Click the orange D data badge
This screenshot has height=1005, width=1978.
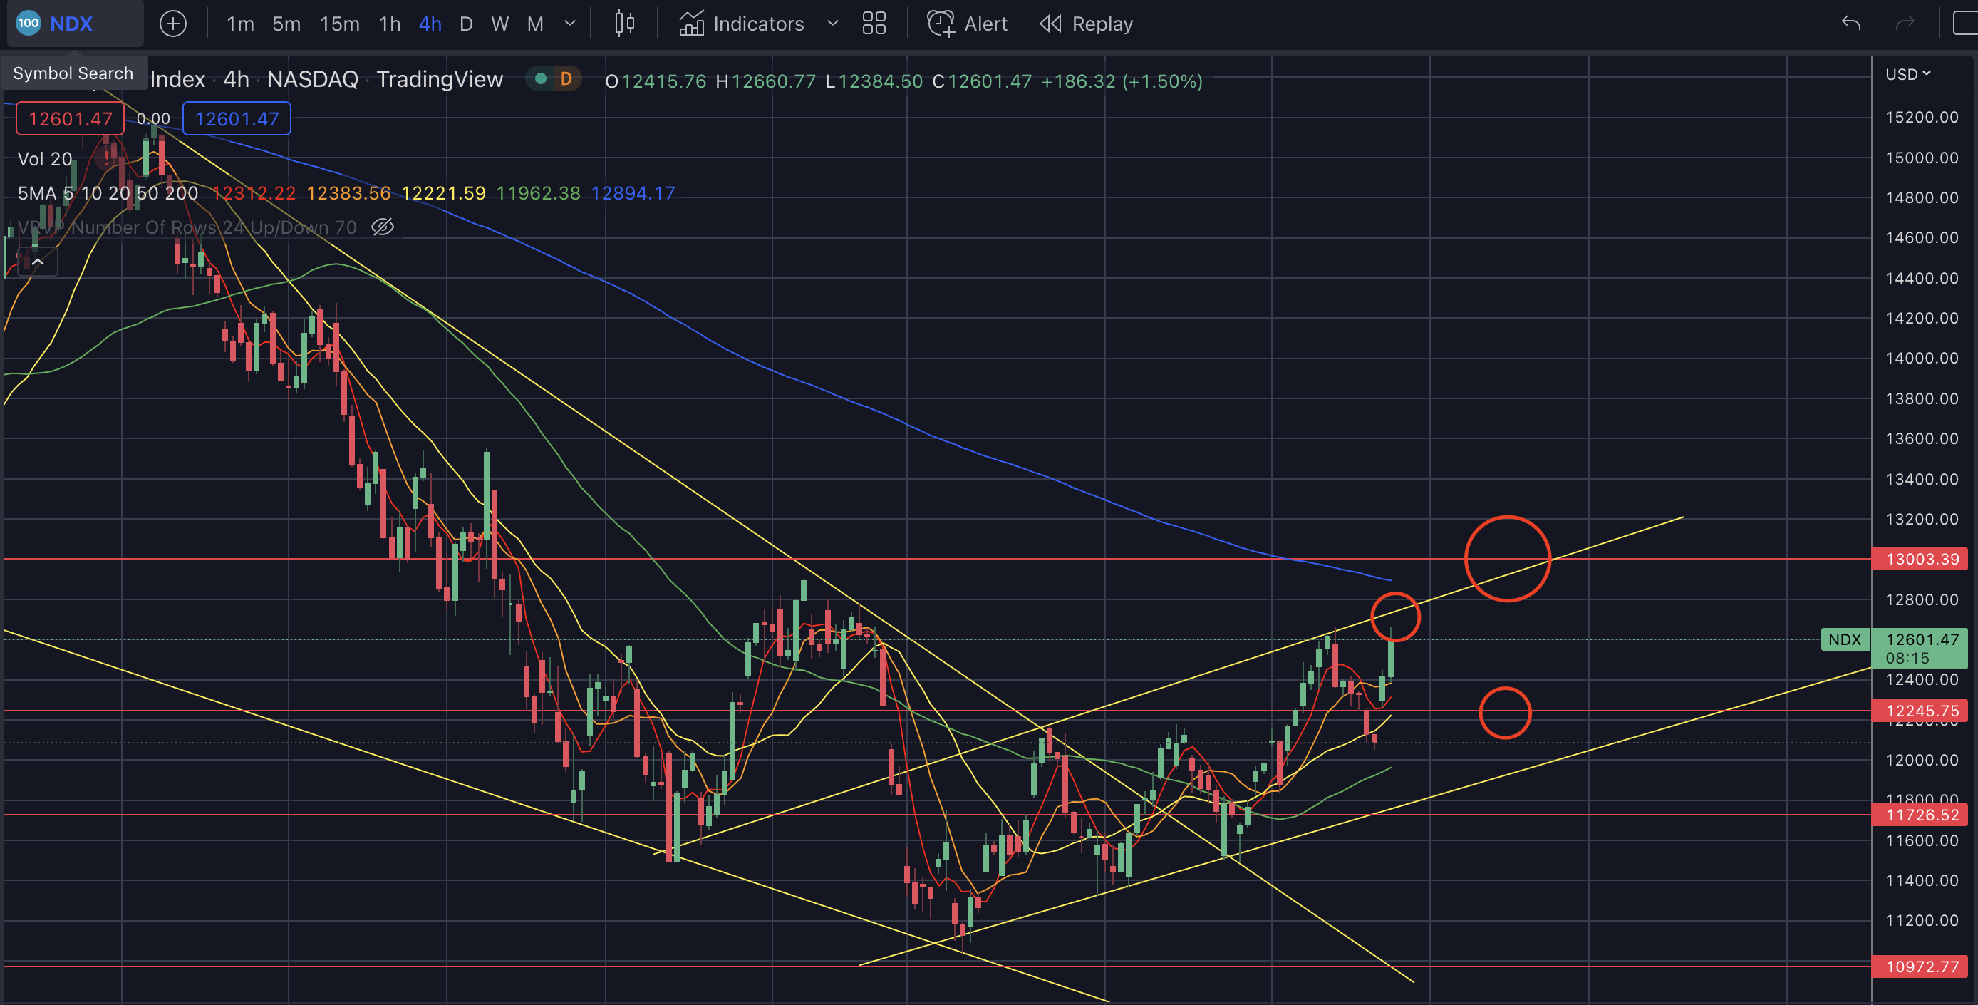(566, 78)
